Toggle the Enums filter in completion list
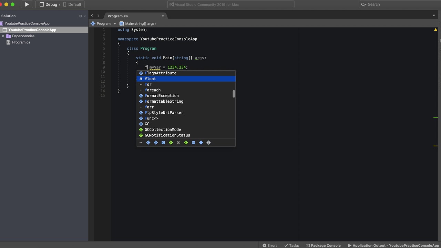The width and height of the screenshot is (441, 248). click(186, 143)
